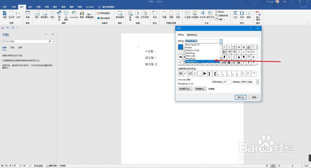
Task: Insert a page break (分页)
Action: click(18, 15)
